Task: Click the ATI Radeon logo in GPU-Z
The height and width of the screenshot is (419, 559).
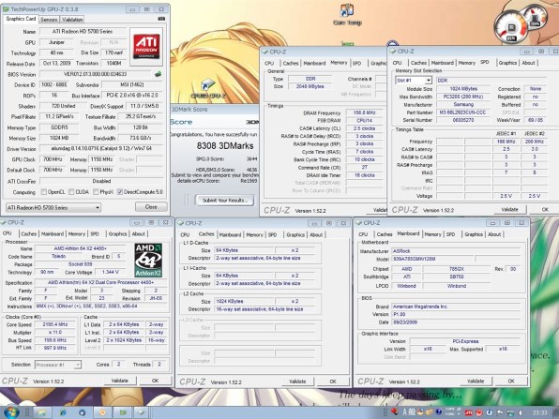Action: (146, 47)
